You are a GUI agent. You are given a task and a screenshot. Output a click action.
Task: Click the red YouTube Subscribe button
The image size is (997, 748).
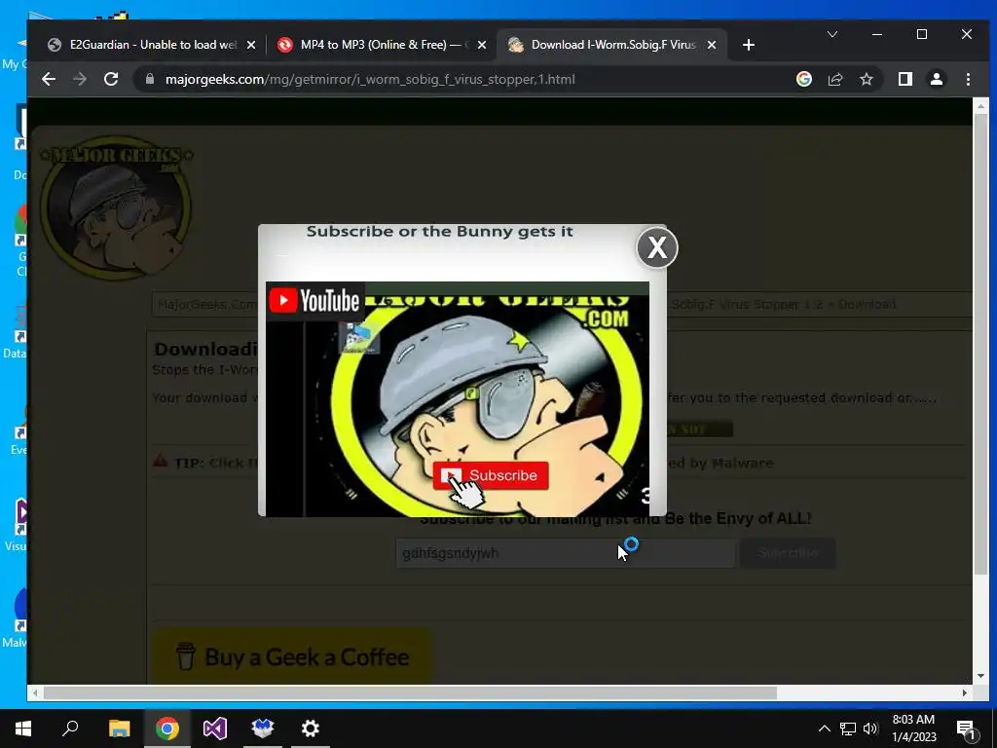click(x=491, y=475)
